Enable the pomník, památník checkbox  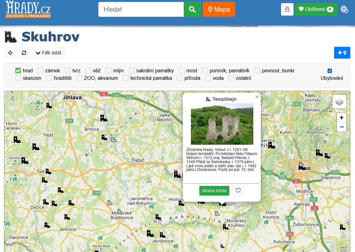[205, 71]
